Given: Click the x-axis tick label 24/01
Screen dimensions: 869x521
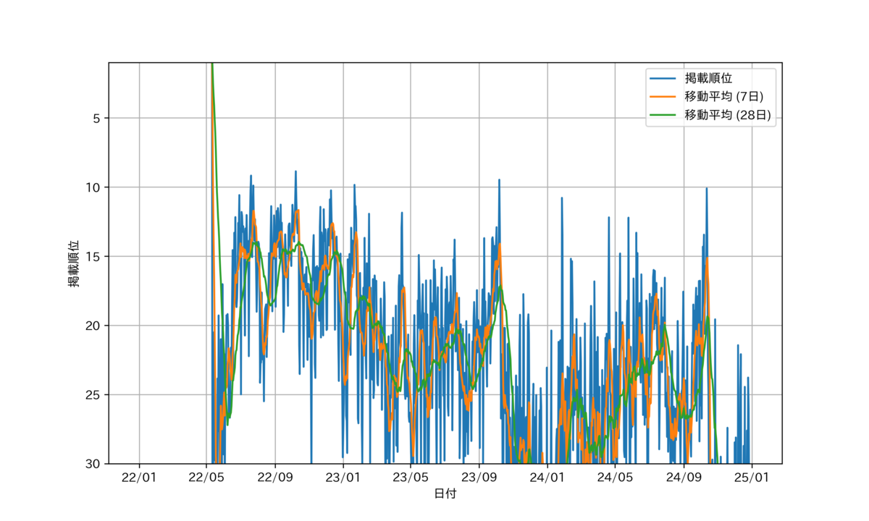Looking at the screenshot, I should (547, 478).
